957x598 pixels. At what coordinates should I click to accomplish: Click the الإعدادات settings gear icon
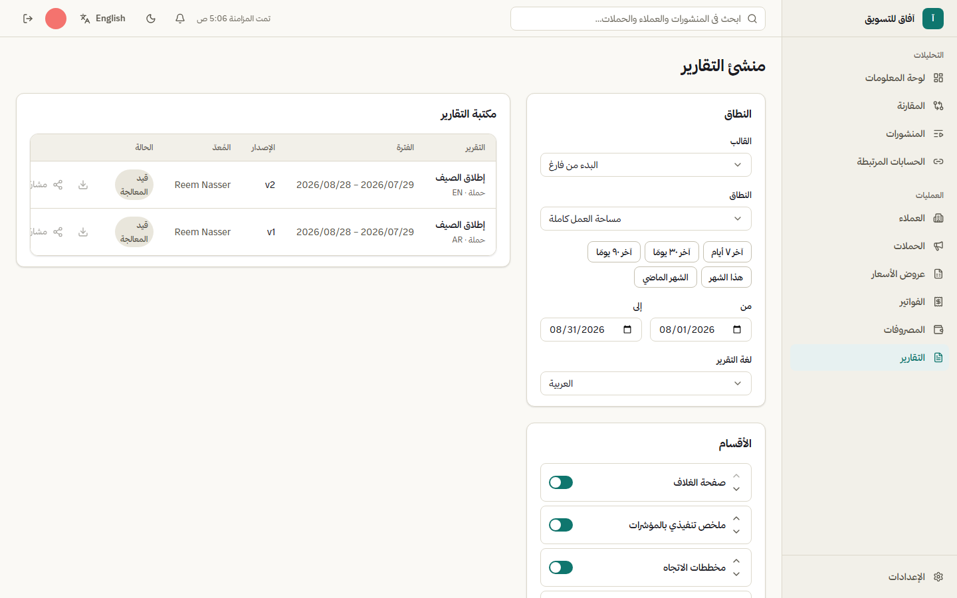coord(938,577)
